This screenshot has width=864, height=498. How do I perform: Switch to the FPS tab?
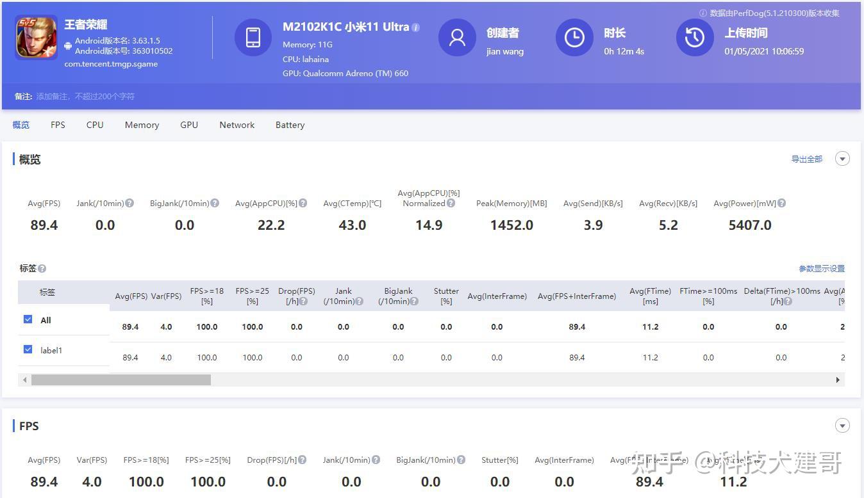point(58,125)
